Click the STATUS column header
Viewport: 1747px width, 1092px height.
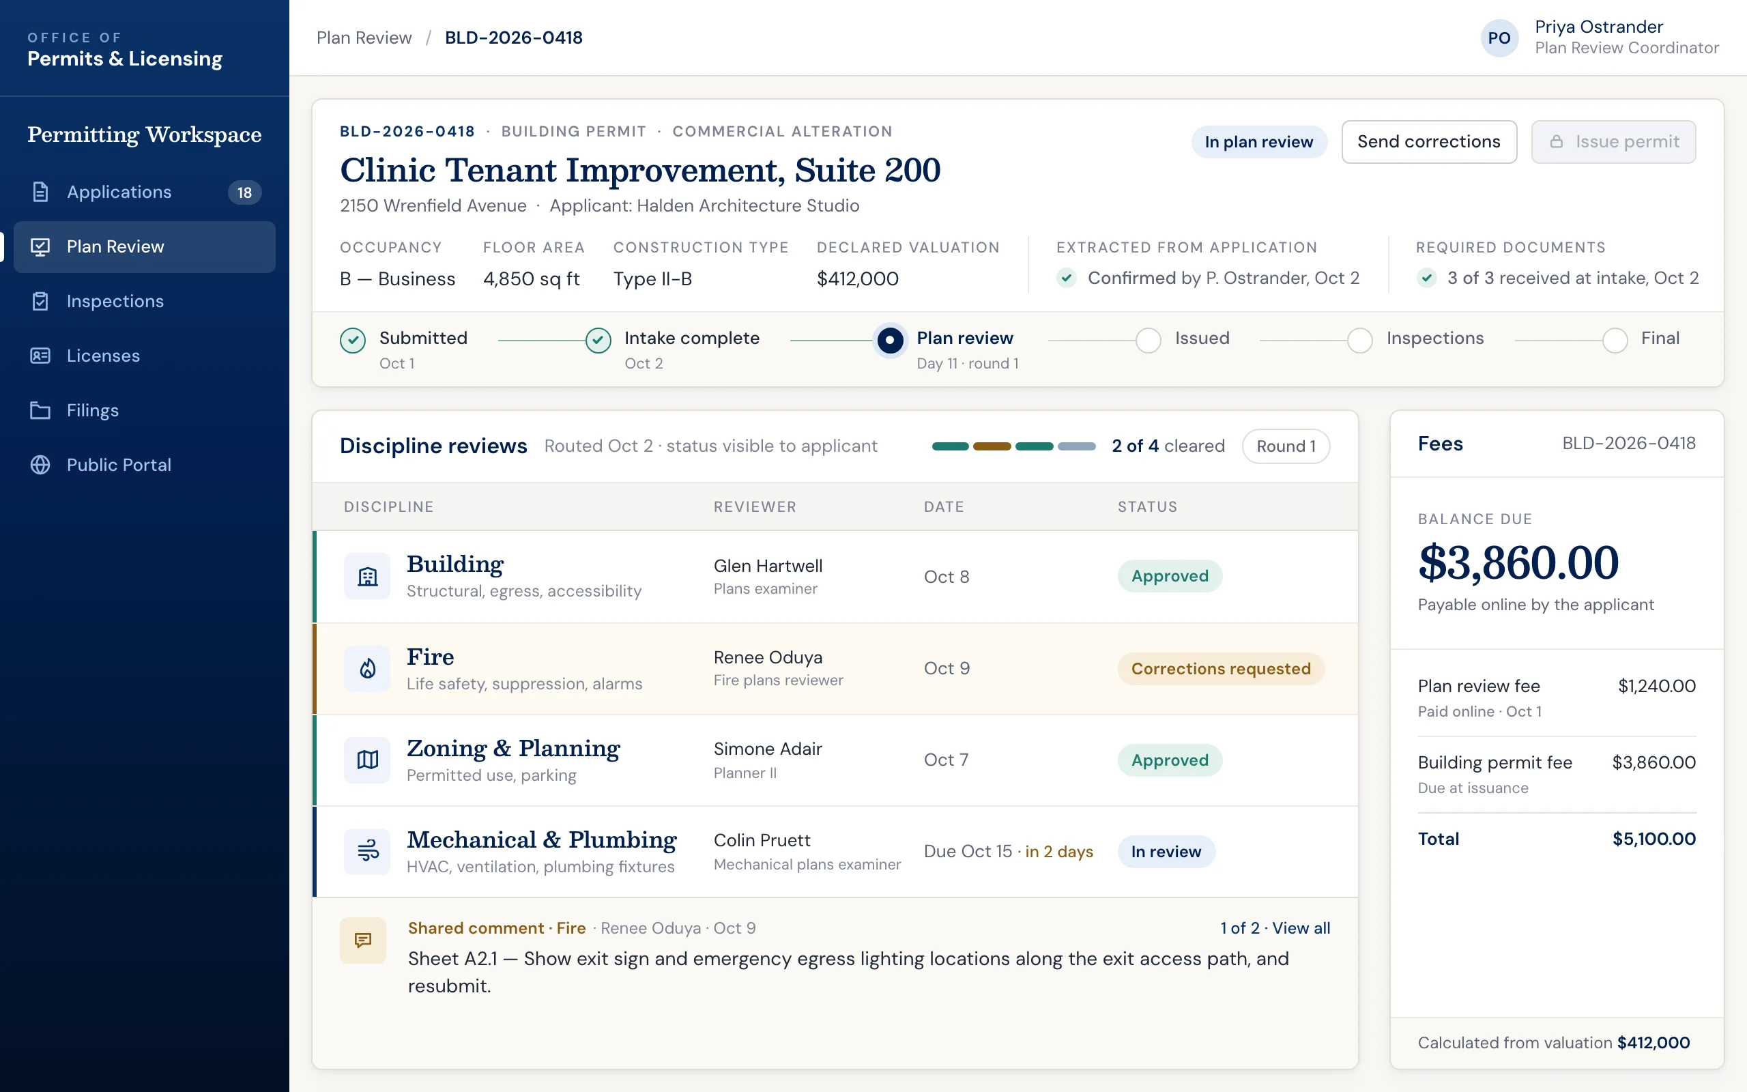(x=1148, y=507)
